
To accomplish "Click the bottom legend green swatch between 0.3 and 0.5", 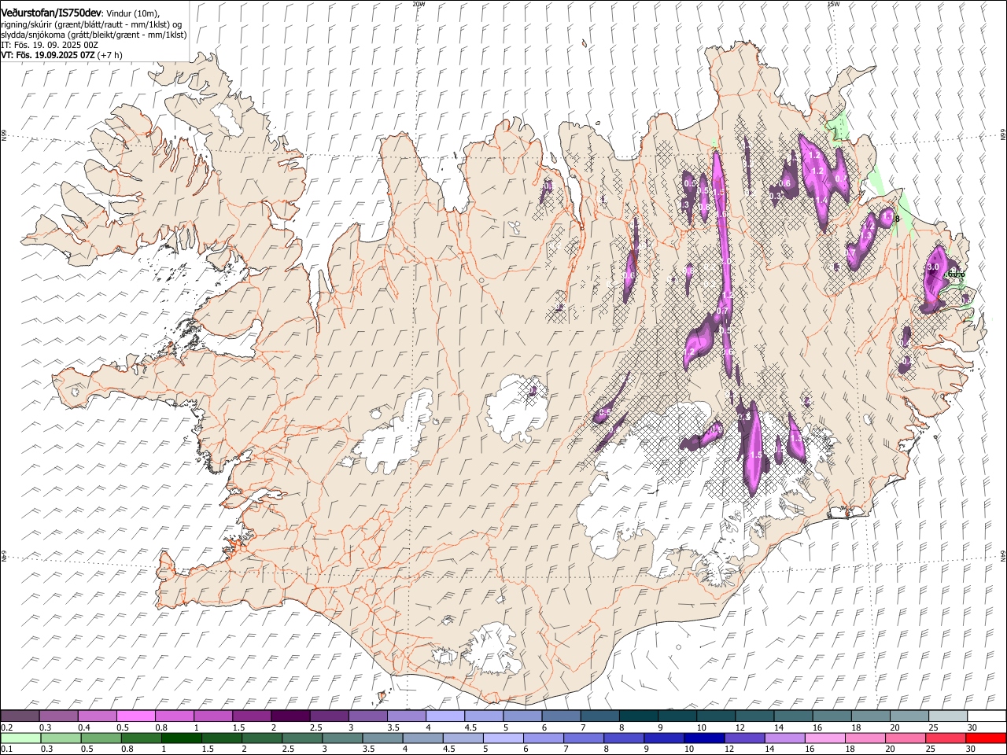I will point(62,738).
